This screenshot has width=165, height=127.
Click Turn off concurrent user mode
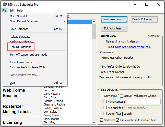coord(30,55)
